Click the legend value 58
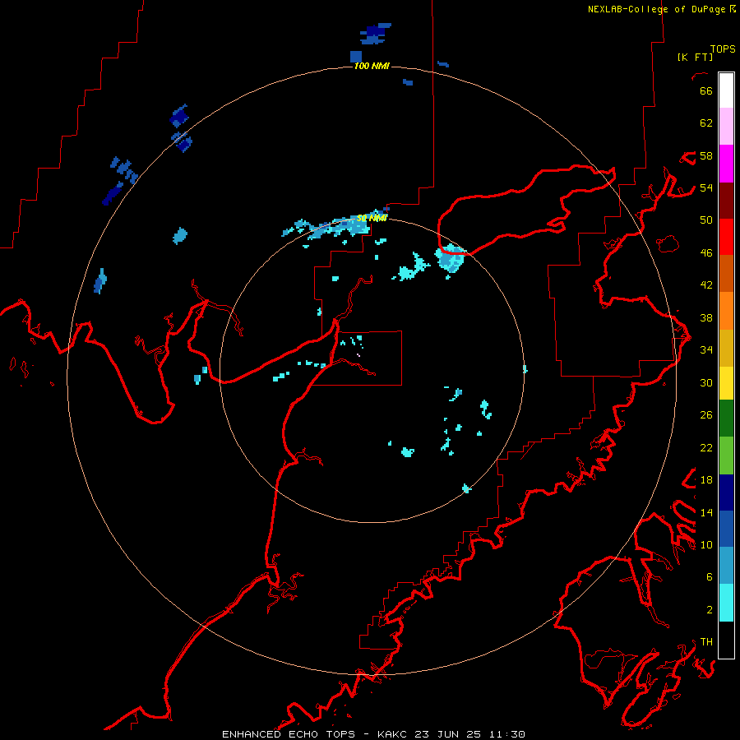Screen dimensions: 740x740 (706, 155)
